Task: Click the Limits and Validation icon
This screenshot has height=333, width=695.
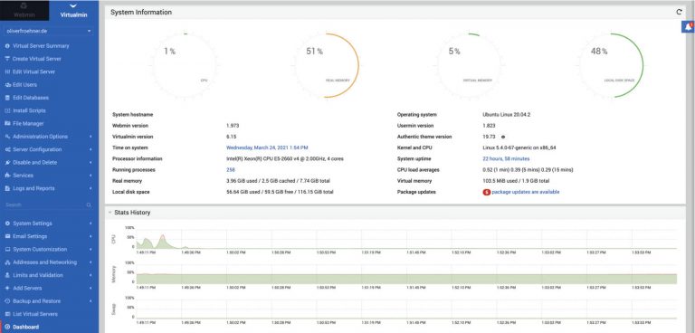Action: (7, 275)
